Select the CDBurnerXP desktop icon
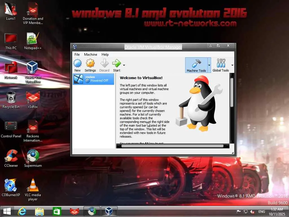289x217 pixels. tap(11, 188)
